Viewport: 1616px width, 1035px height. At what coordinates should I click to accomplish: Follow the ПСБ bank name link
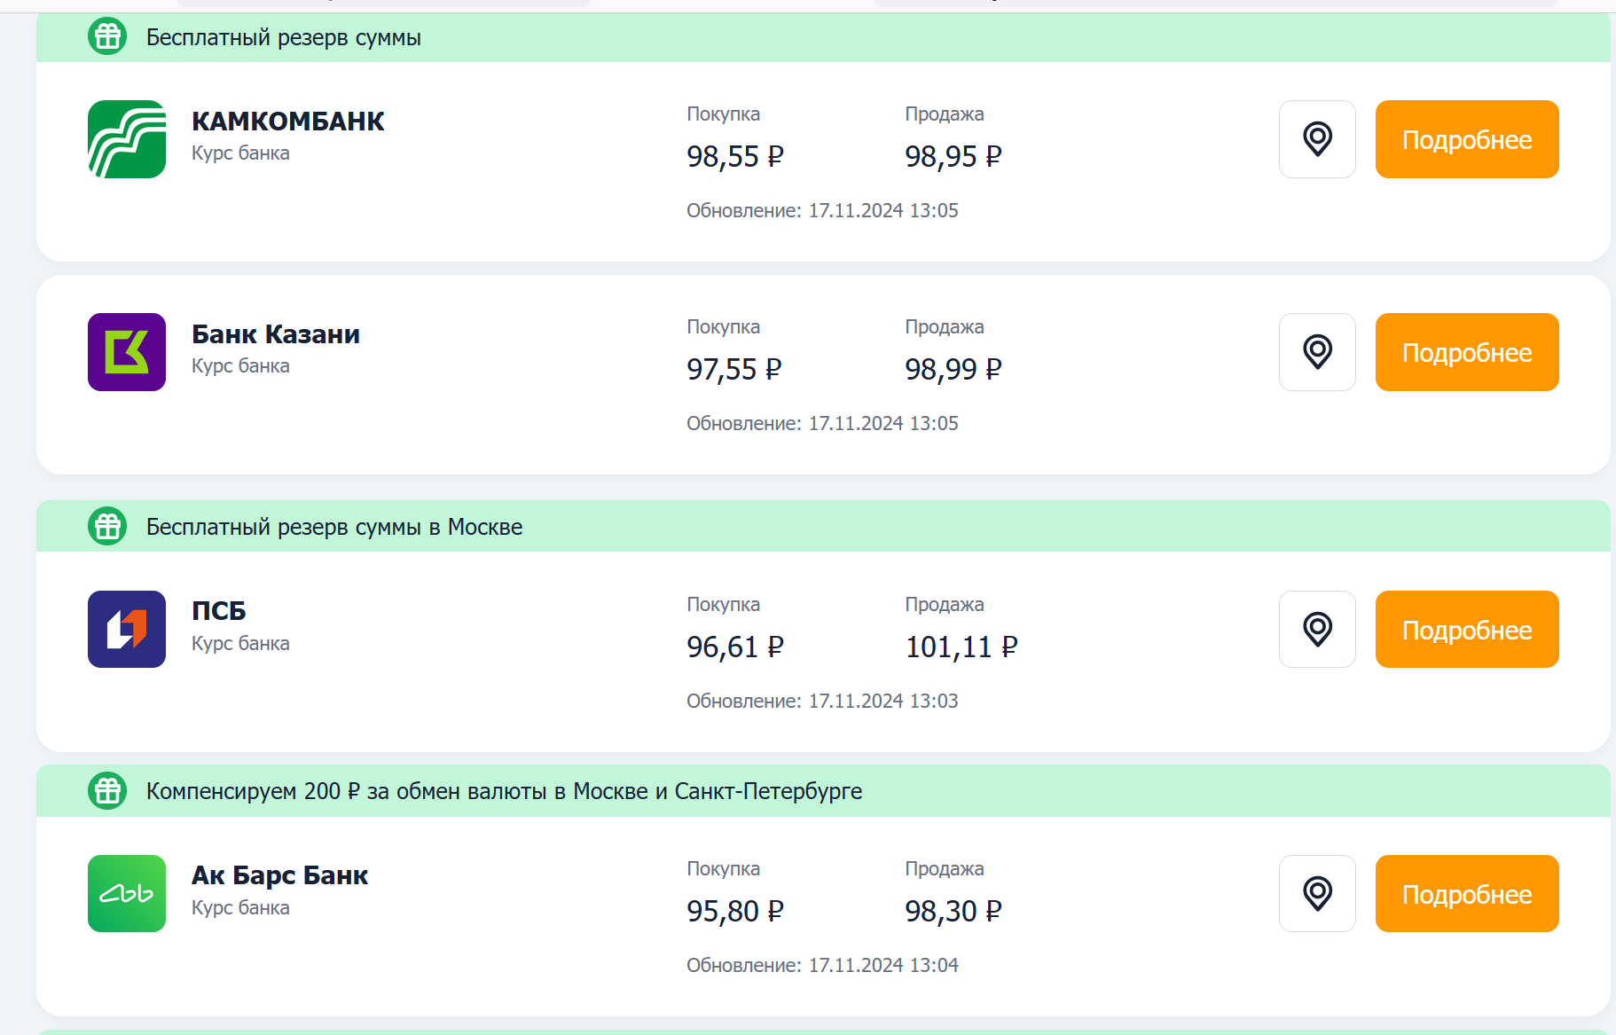tap(218, 611)
